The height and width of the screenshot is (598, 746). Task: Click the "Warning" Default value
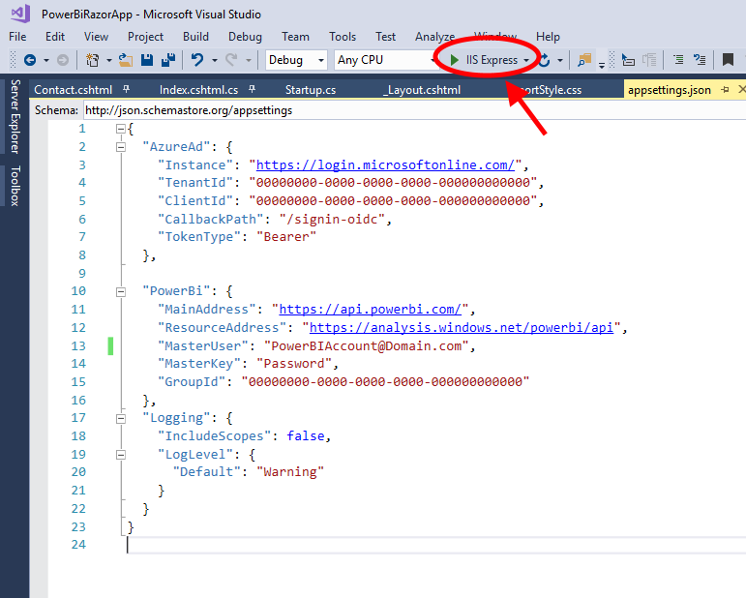click(x=290, y=472)
